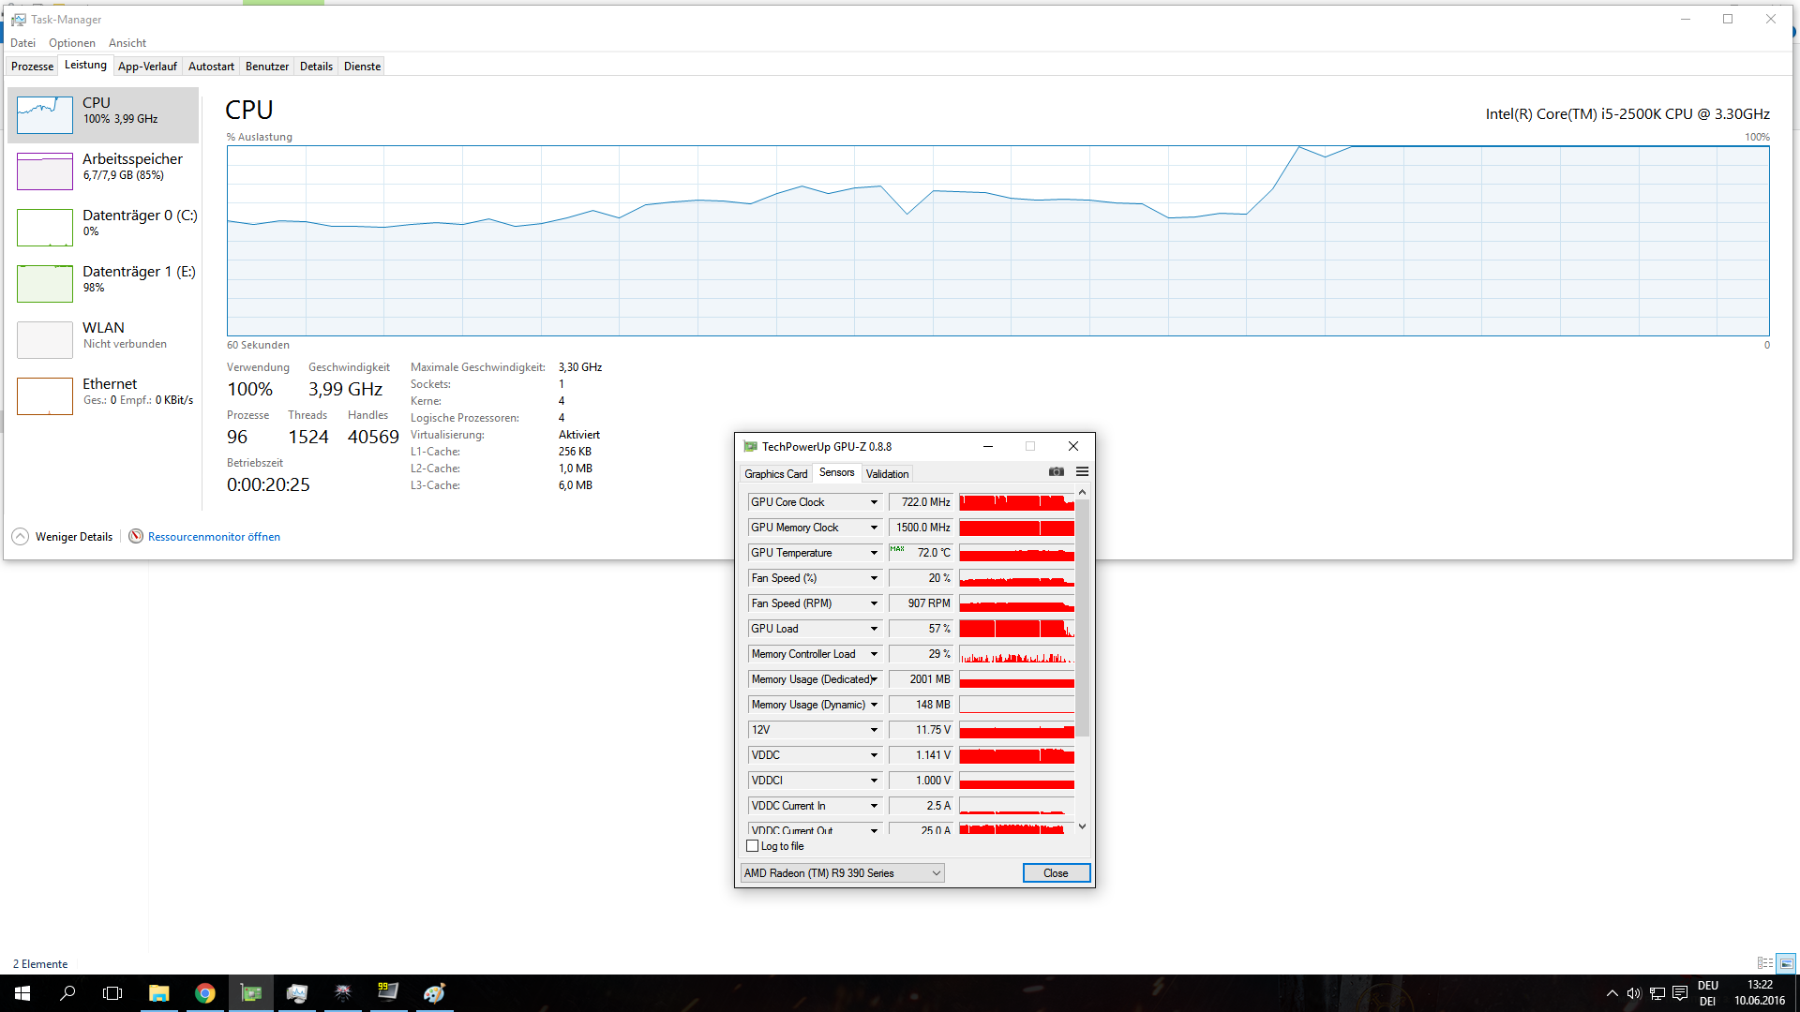
Task: Open Google Chrome from the taskbar
Action: click(x=205, y=993)
